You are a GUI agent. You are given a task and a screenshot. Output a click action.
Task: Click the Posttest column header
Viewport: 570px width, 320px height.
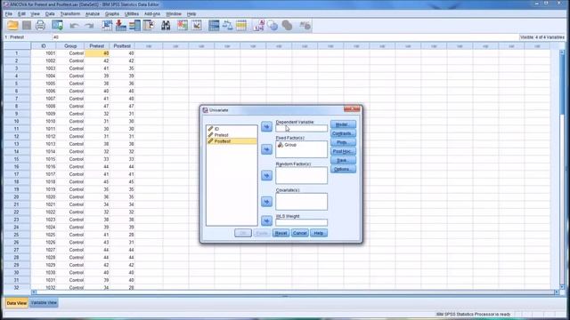coord(122,46)
